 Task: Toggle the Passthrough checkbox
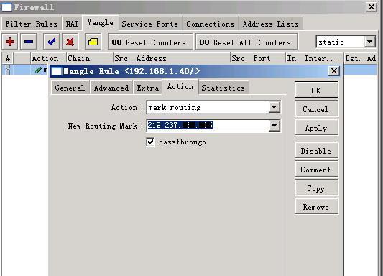click(150, 142)
